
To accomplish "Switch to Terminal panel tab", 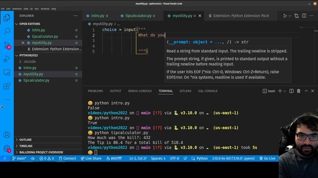I will [165, 91].
